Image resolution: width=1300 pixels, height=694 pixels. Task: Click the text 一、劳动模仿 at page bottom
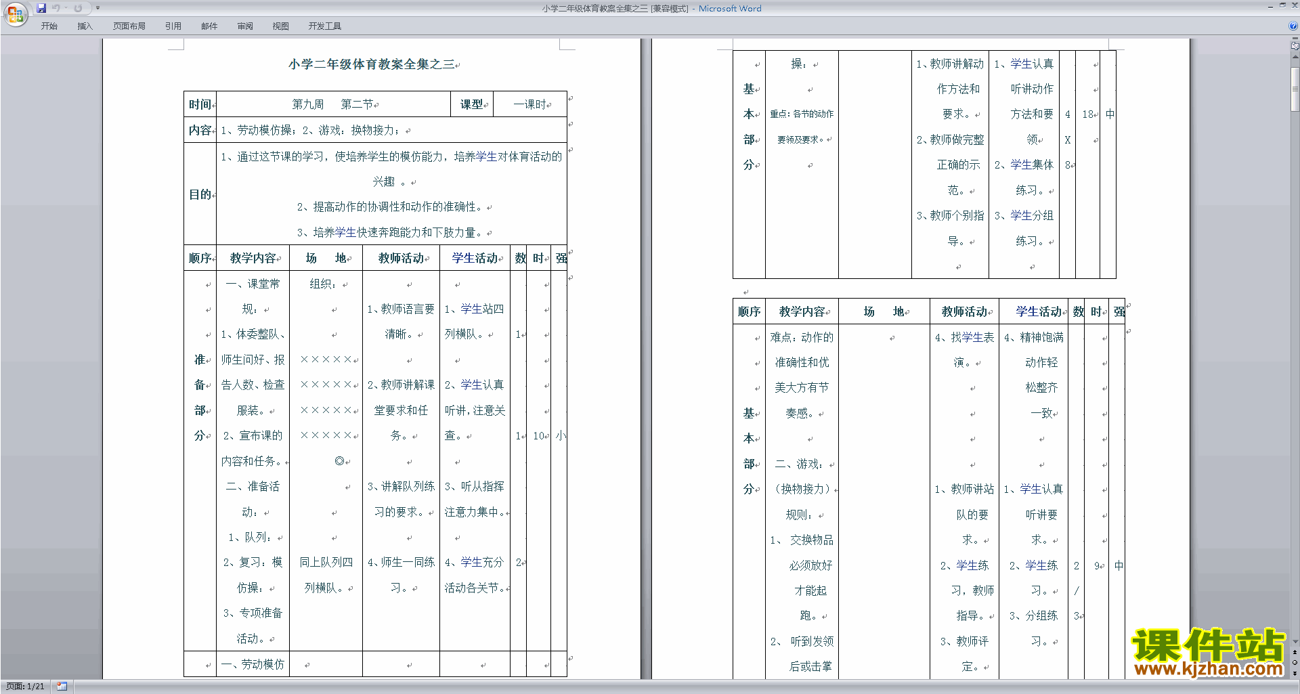[253, 664]
